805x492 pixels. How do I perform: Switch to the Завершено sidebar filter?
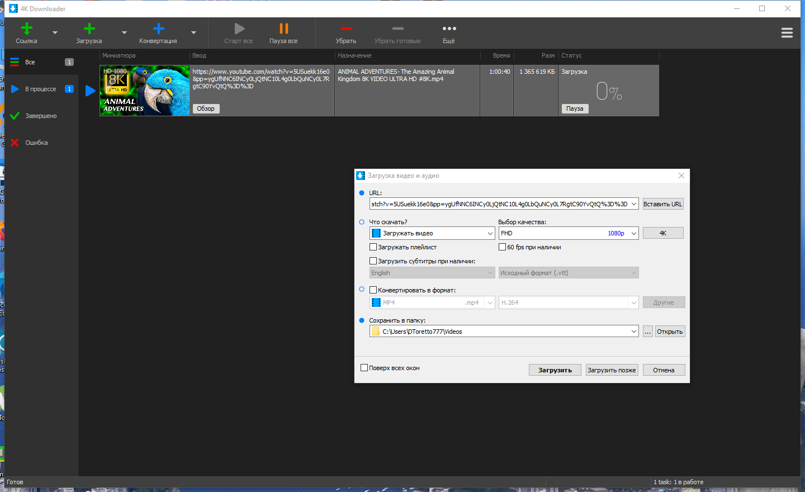click(x=41, y=116)
